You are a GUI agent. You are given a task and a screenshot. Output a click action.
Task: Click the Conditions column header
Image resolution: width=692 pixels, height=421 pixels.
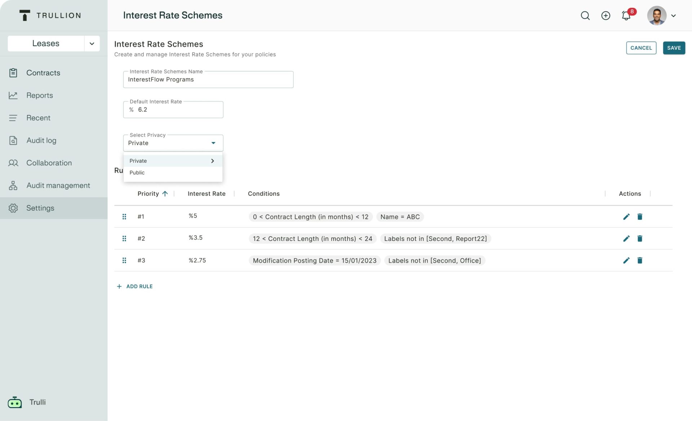(x=263, y=194)
